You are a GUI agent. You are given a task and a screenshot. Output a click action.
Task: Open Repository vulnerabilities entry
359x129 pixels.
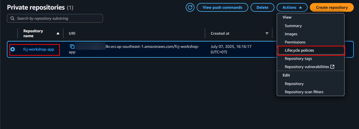click(x=307, y=67)
